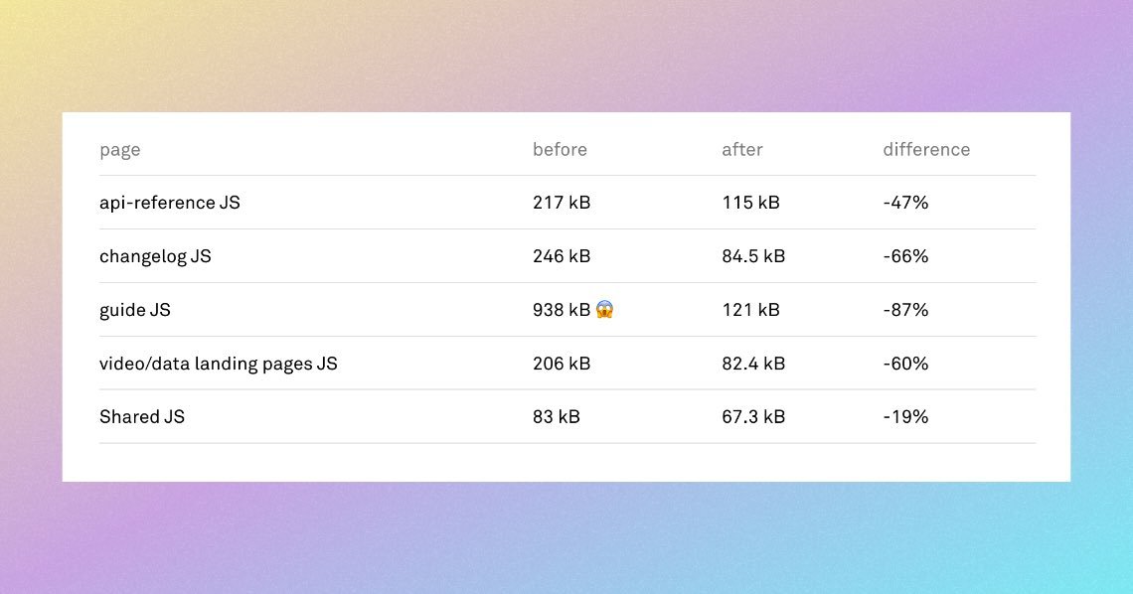
Task: Select the -66% difference value
Action: click(906, 256)
